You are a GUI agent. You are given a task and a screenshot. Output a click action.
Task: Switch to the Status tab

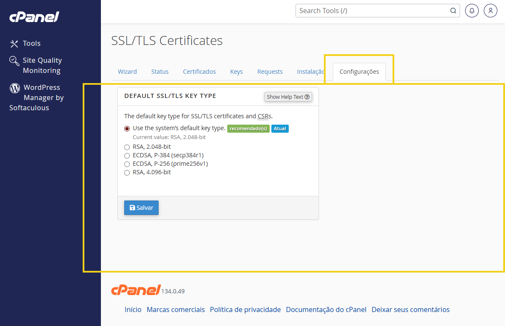pos(160,72)
